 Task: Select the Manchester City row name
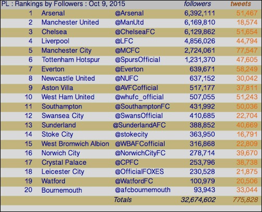coord(67,50)
